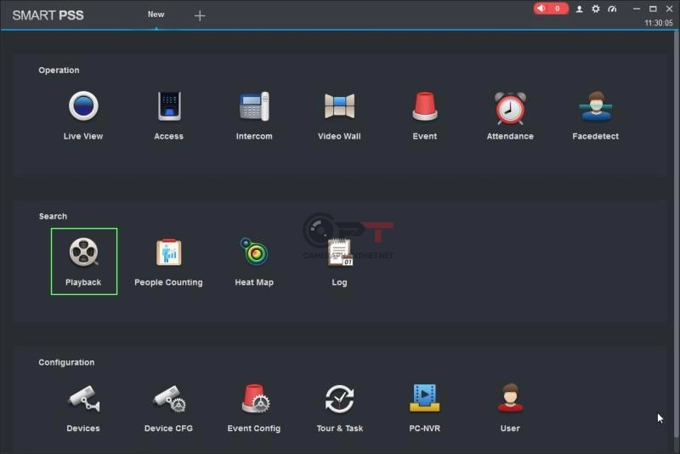Open Attendance alarm clock icon
The width and height of the screenshot is (680, 454).
pos(510,108)
